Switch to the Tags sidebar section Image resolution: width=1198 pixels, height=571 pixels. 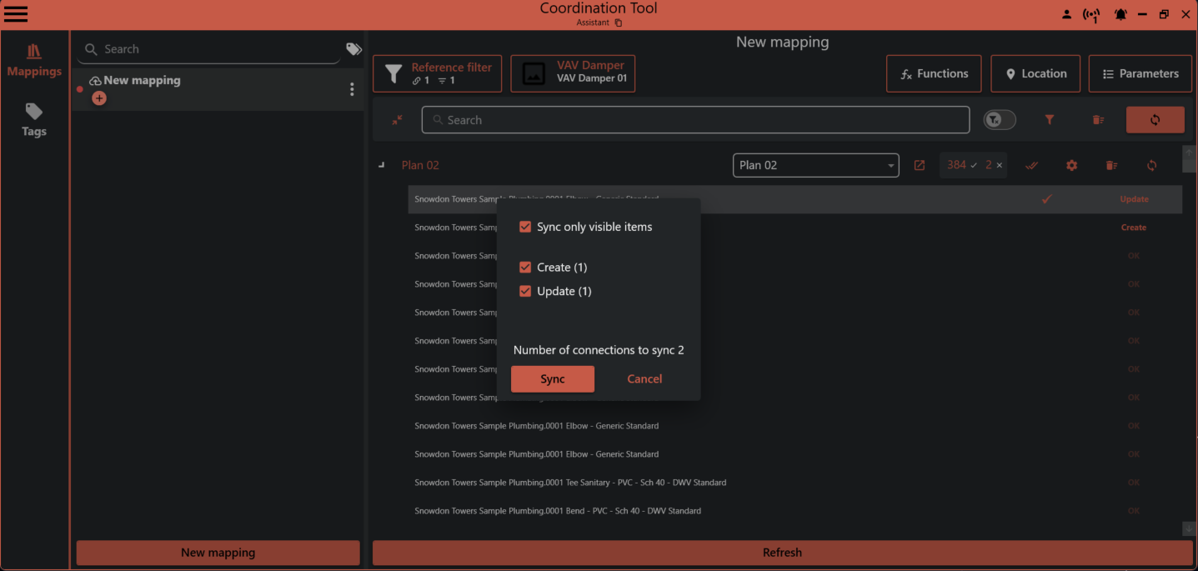click(x=33, y=119)
